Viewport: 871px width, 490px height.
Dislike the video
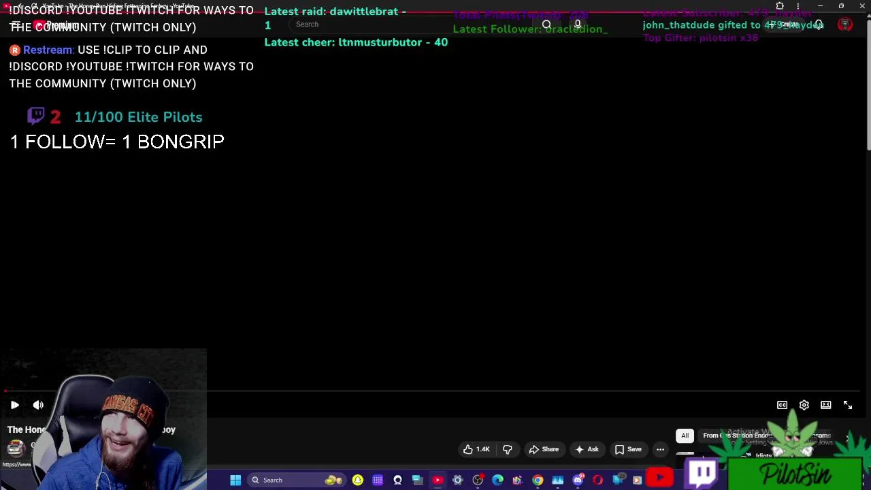coord(507,449)
